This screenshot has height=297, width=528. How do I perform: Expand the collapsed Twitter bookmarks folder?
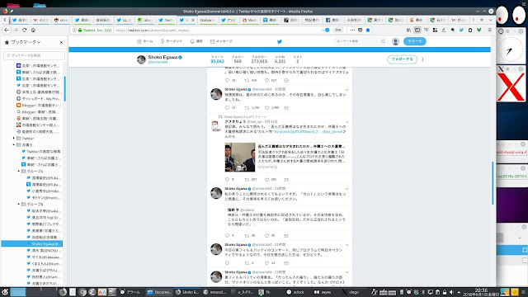pos(14,138)
